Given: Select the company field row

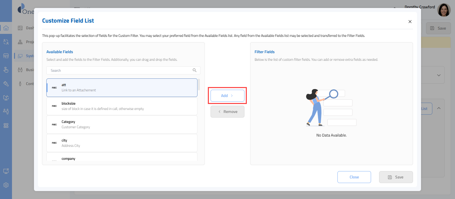Looking at the screenshot, I should click(x=122, y=157).
